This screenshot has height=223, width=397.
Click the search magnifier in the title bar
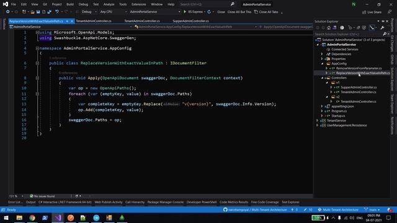233,4
